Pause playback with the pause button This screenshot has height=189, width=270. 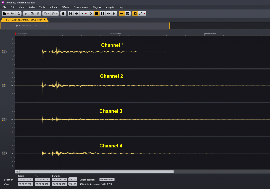click(102, 13)
